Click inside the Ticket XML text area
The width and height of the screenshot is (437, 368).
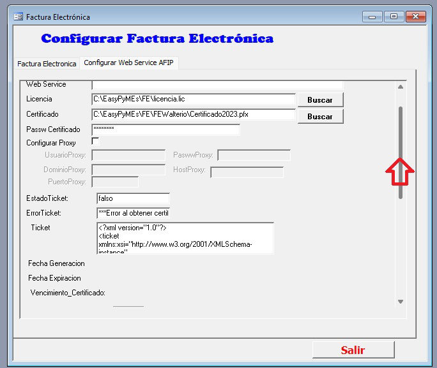point(184,238)
